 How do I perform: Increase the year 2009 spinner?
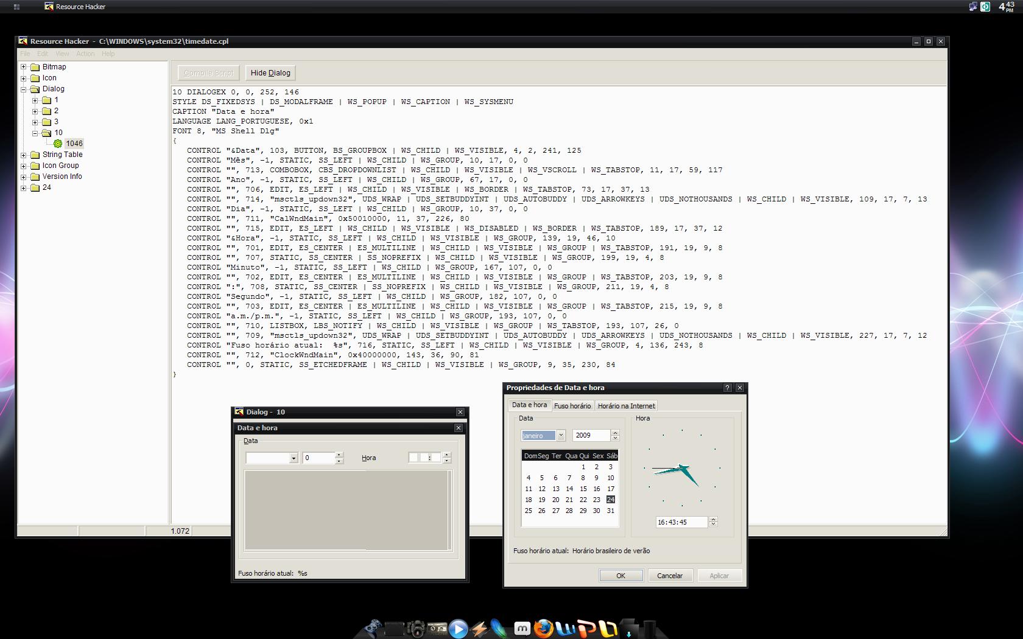[x=615, y=433]
